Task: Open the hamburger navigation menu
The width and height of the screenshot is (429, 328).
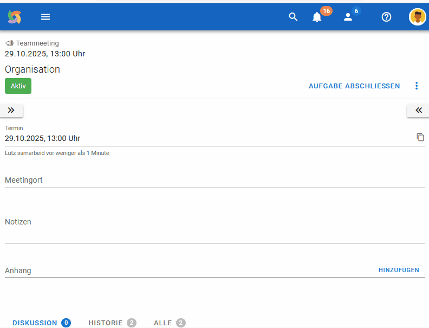Action: tap(45, 17)
